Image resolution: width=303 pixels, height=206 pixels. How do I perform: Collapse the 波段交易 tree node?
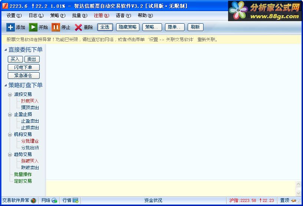(10, 94)
